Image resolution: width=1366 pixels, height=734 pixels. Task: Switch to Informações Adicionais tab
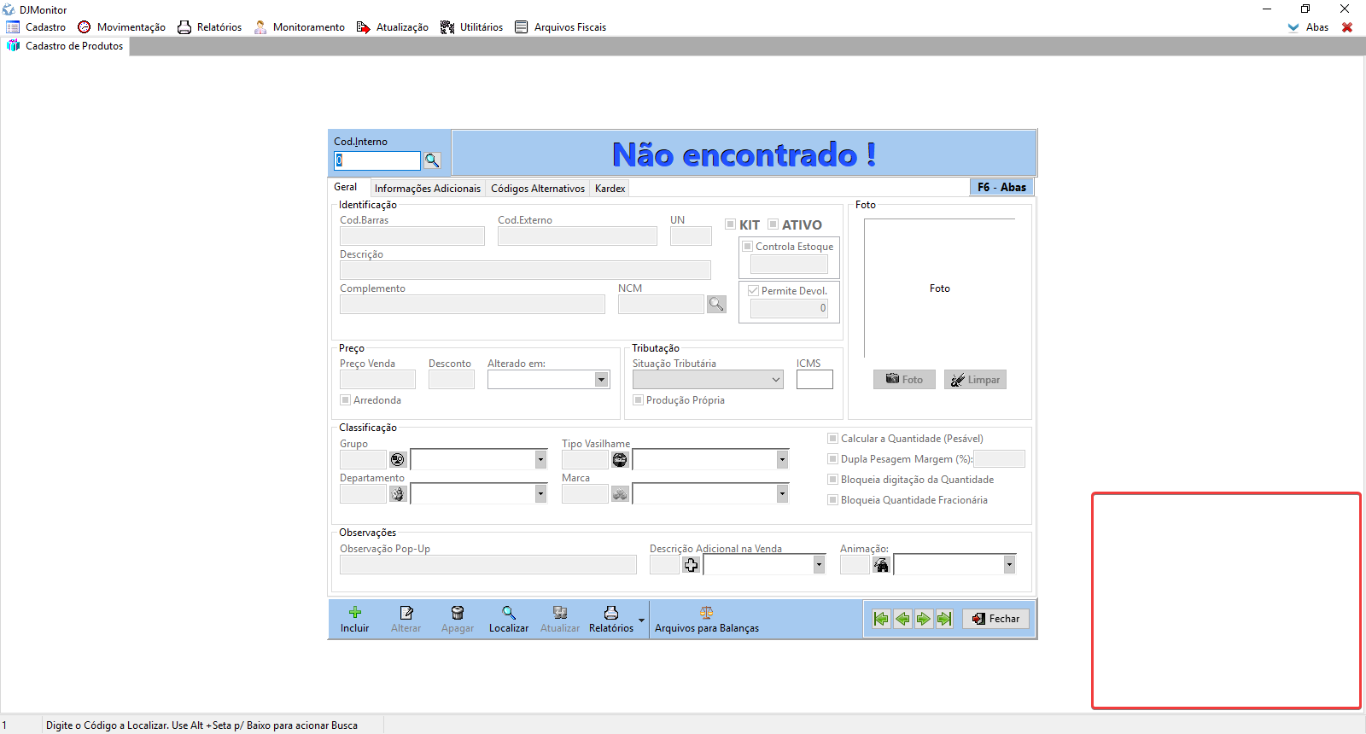(427, 189)
